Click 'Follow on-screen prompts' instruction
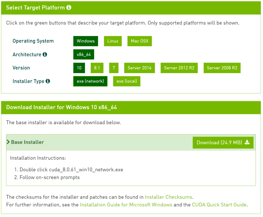The height and width of the screenshot is (217, 263). pyautogui.click(x=50, y=177)
